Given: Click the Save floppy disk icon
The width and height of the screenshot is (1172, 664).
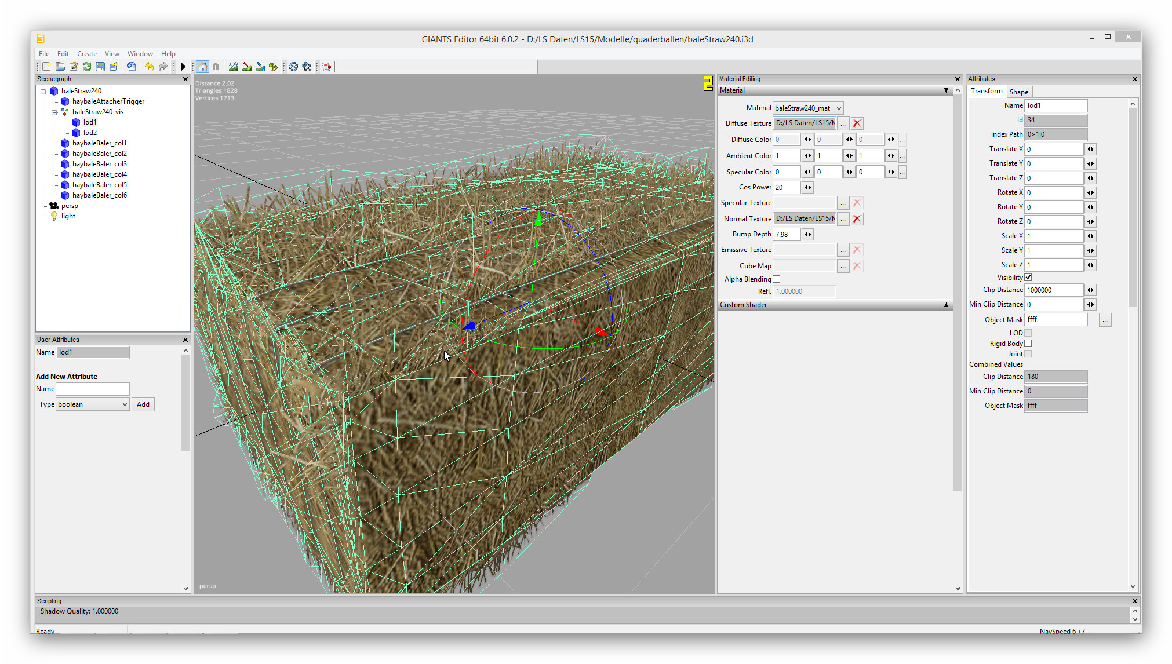Looking at the screenshot, I should 100,67.
